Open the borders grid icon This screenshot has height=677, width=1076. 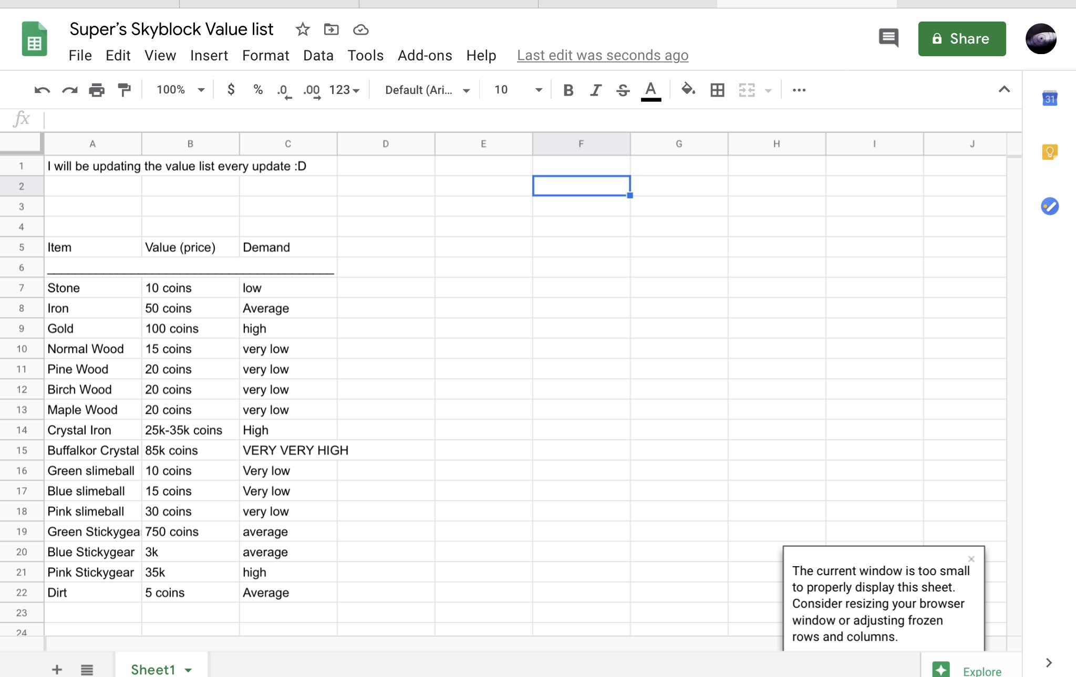[x=717, y=90]
